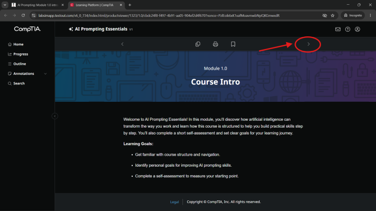This screenshot has width=376, height=211.
Task: Click the Course Intro heading
Action: 215,82
